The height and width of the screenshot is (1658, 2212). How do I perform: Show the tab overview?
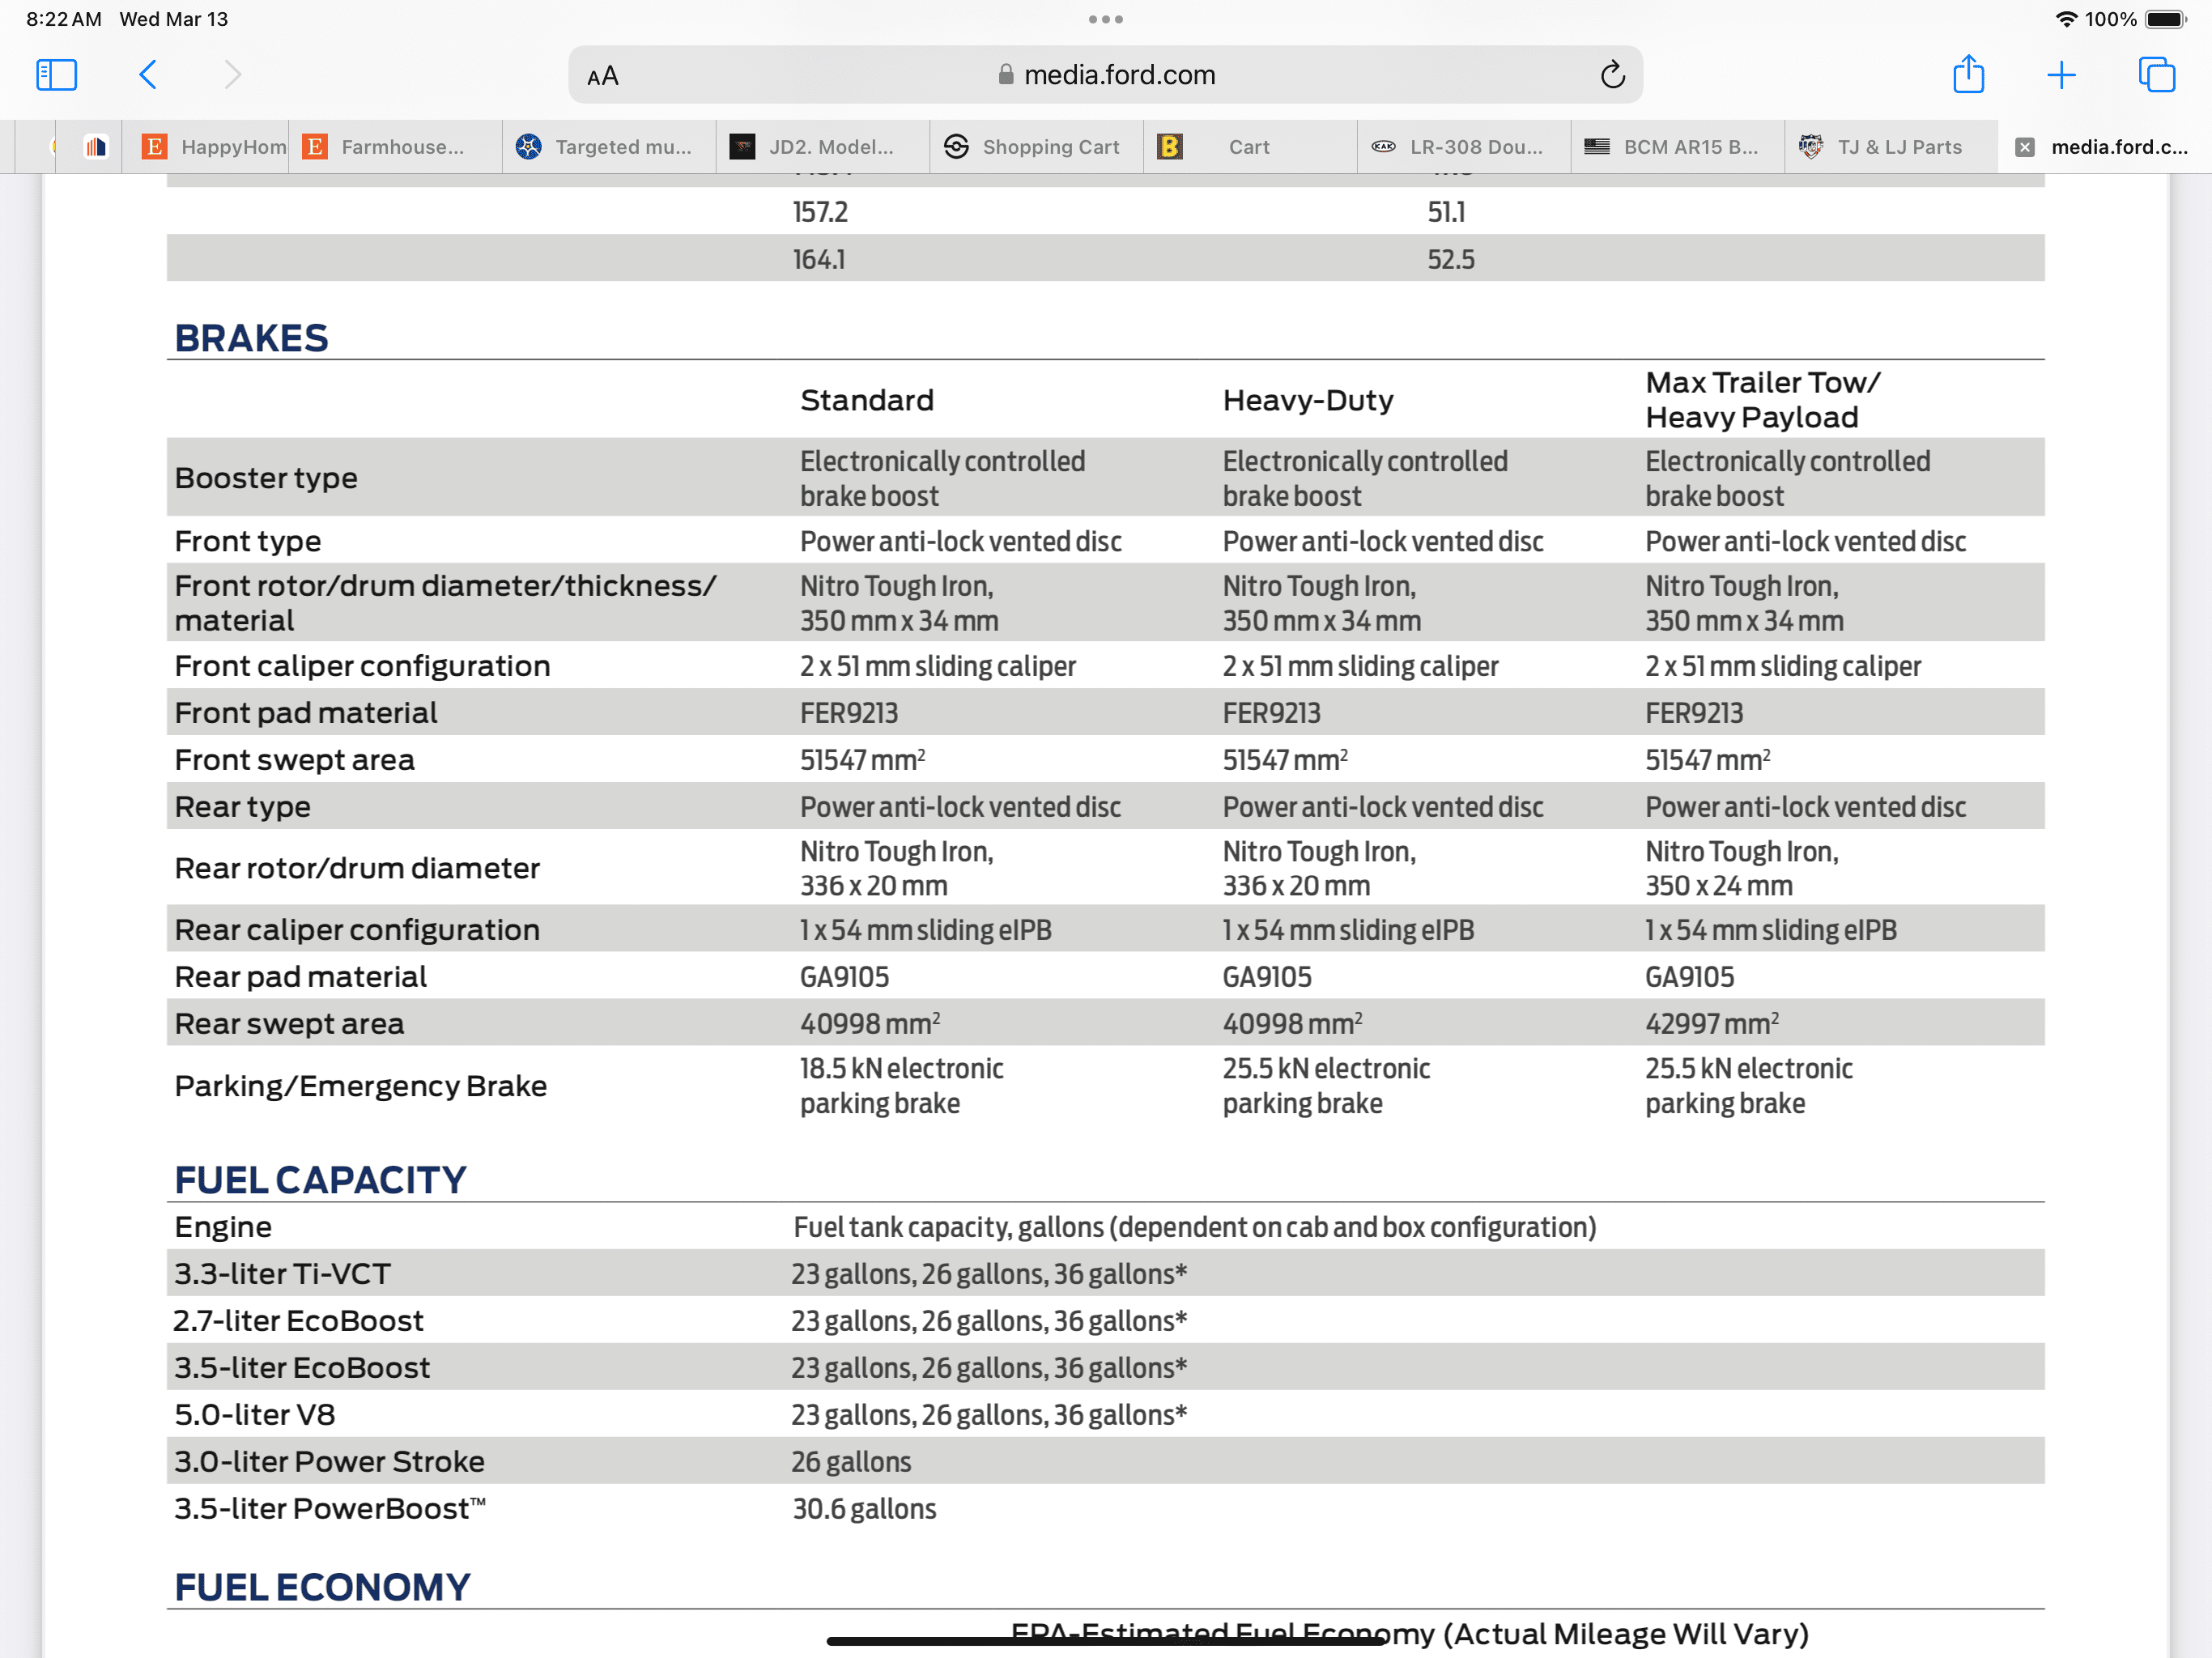[x=2156, y=75]
